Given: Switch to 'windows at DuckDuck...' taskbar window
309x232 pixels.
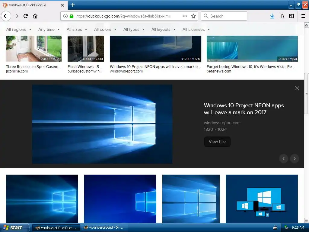Looking at the screenshot, I should point(56,228).
